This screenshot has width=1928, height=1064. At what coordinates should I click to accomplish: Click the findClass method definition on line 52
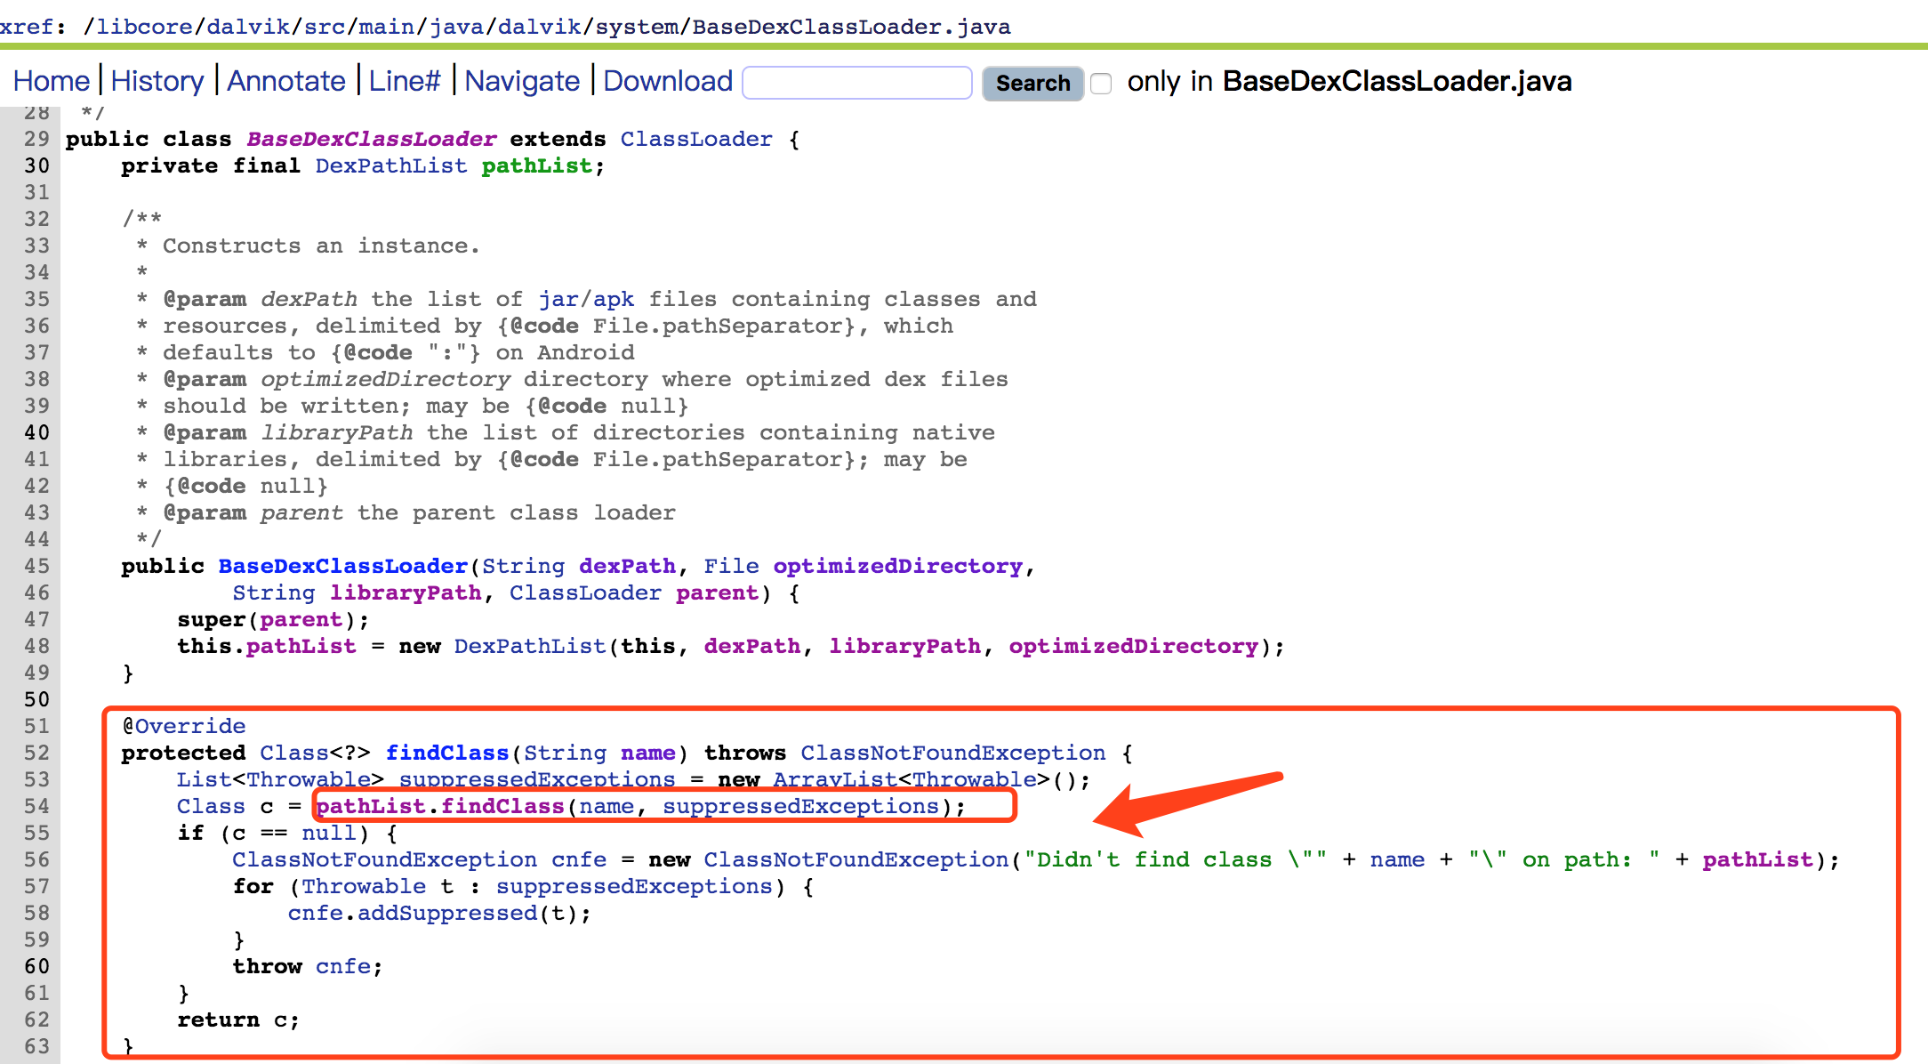click(x=446, y=754)
